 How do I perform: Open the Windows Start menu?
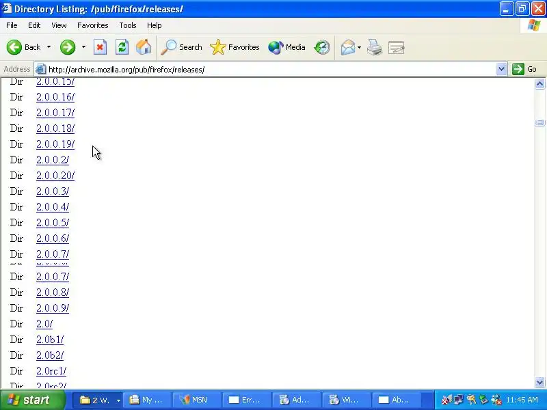(x=32, y=400)
